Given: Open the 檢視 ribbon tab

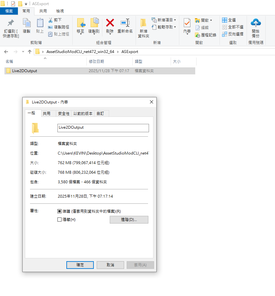Looking at the screenshot, I should (x=60, y=11).
